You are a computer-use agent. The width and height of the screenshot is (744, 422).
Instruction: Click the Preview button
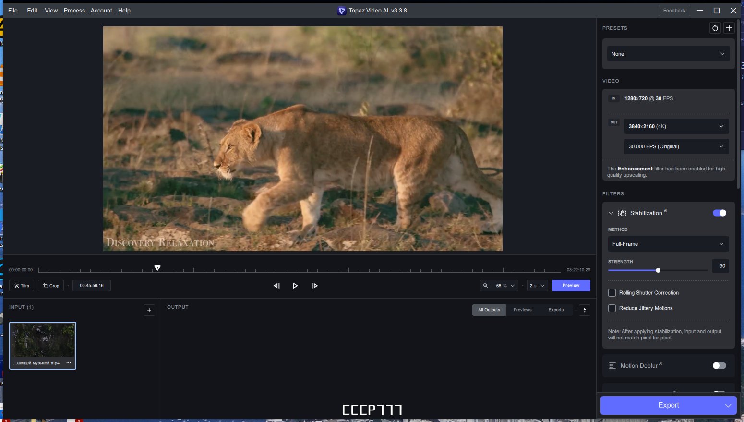pyautogui.click(x=571, y=286)
